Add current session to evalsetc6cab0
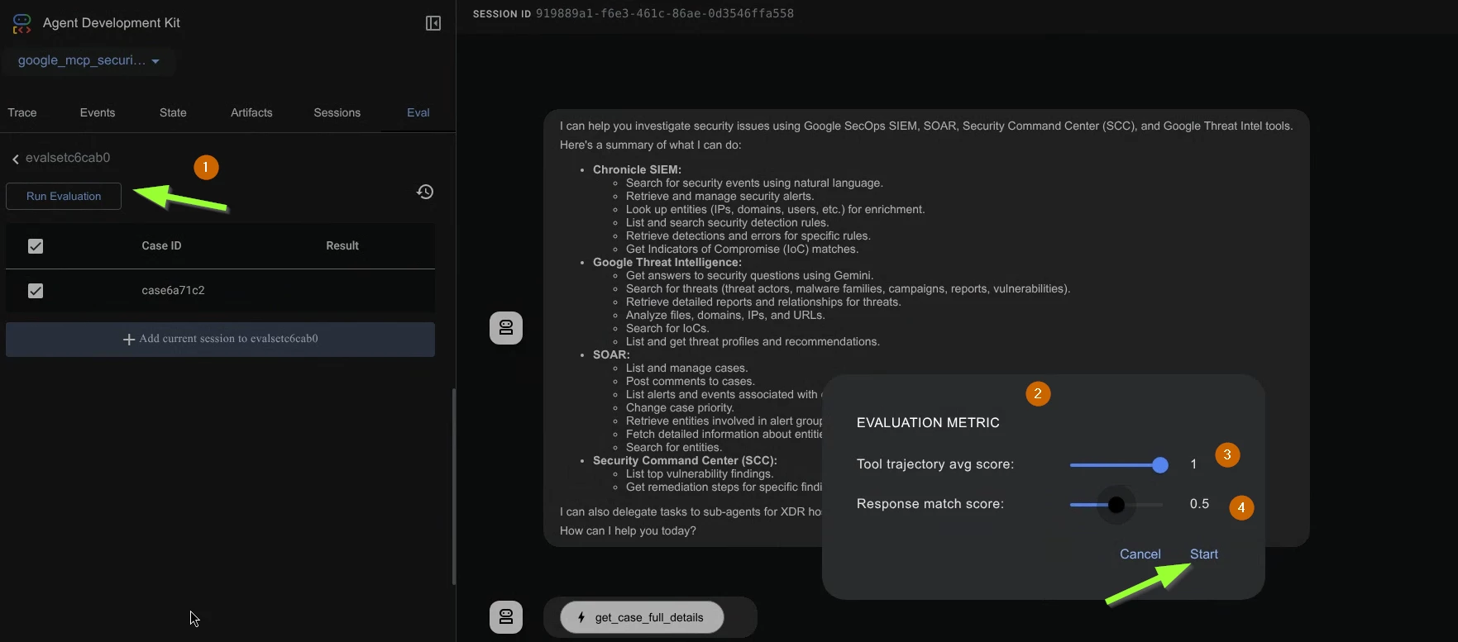1458x642 pixels. [220, 340]
